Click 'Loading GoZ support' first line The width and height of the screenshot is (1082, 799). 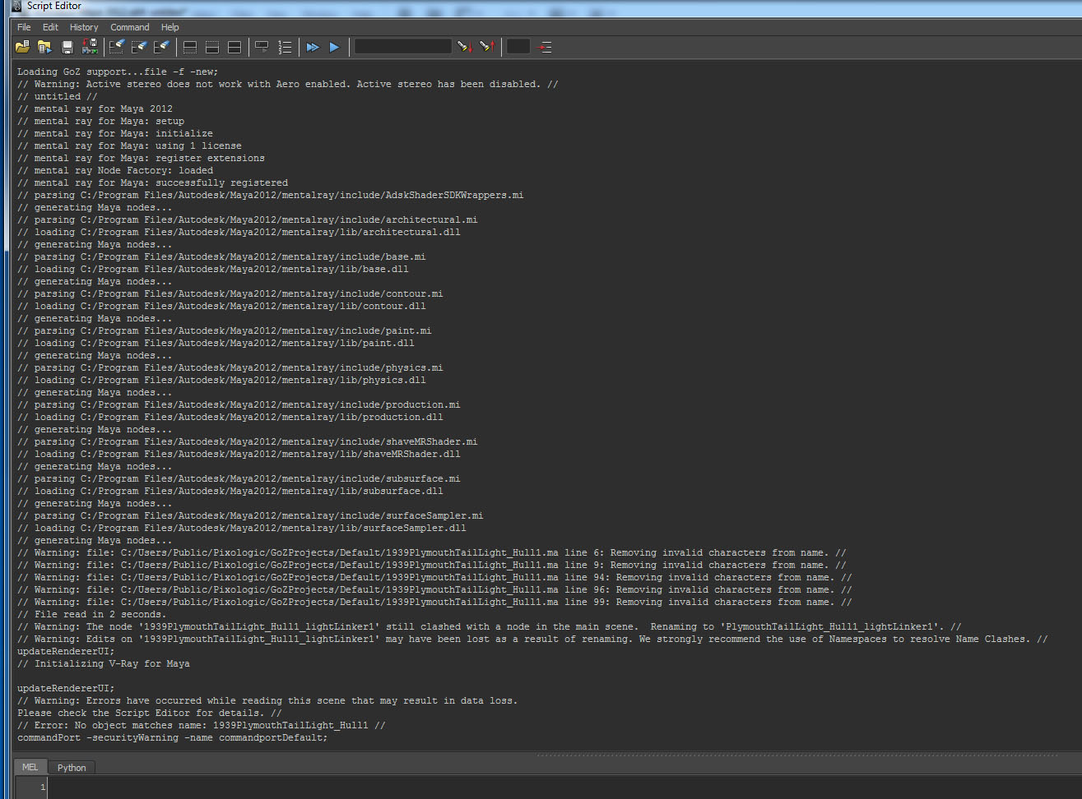coord(118,72)
